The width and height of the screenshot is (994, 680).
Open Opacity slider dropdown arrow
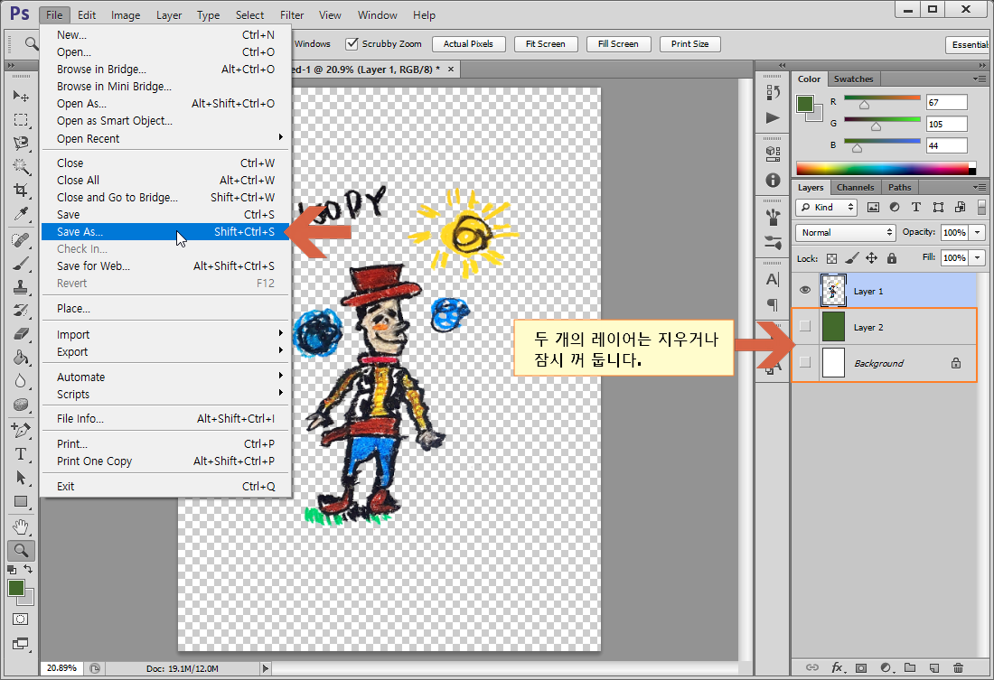[978, 233]
